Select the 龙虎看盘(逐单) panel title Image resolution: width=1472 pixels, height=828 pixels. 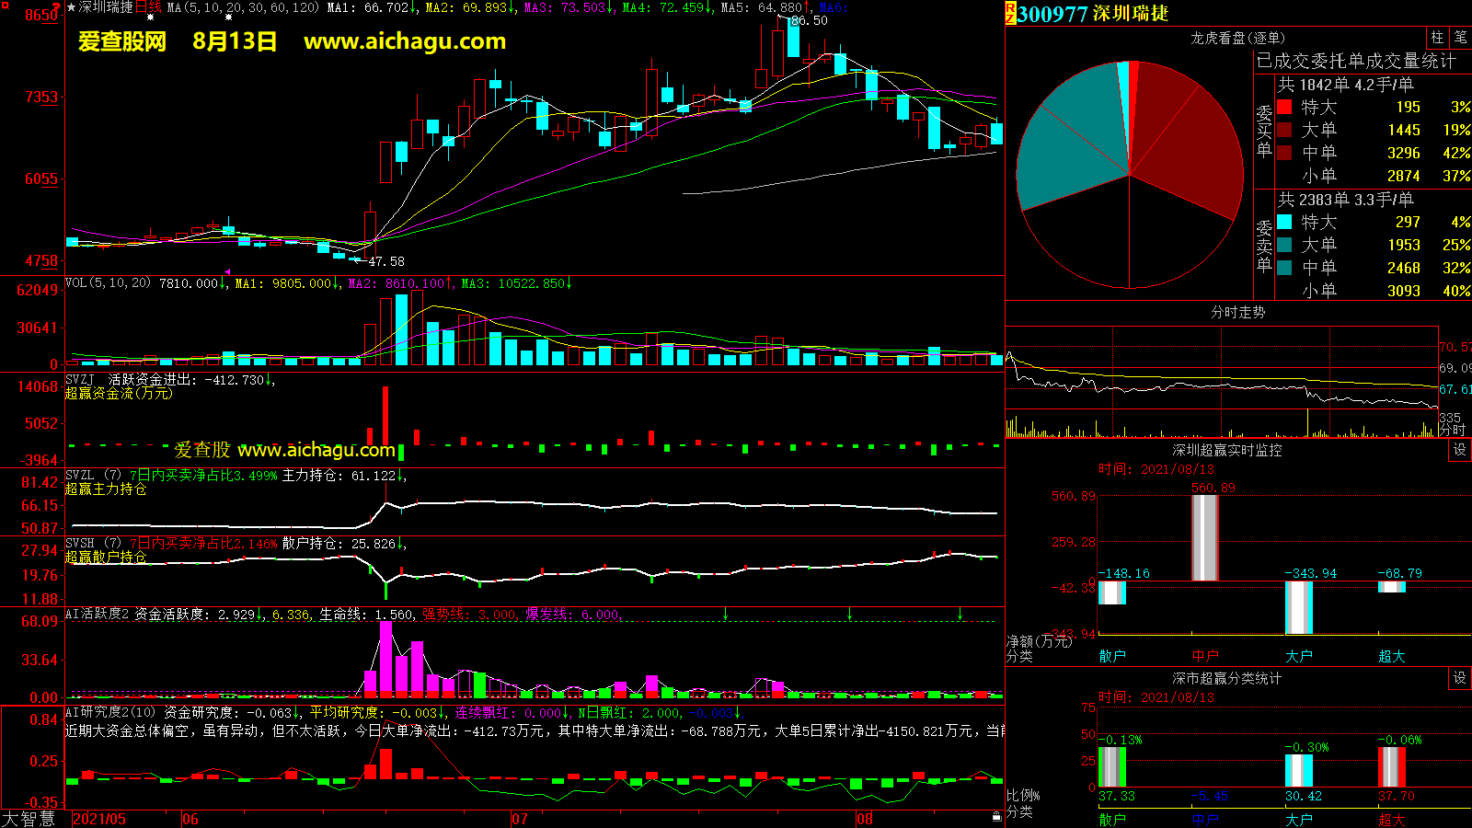pos(1237,38)
